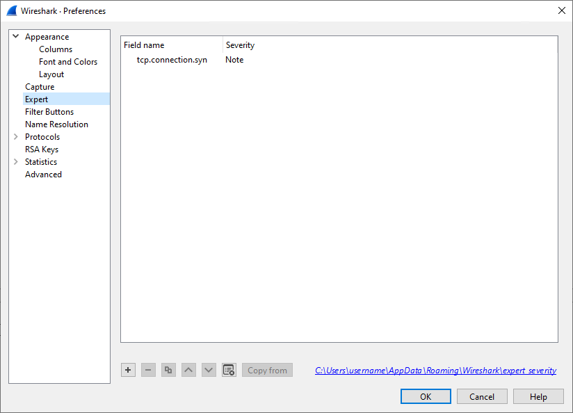Expand the Statistics tree section
Viewport: 573px width, 413px height.
pyautogui.click(x=15, y=162)
